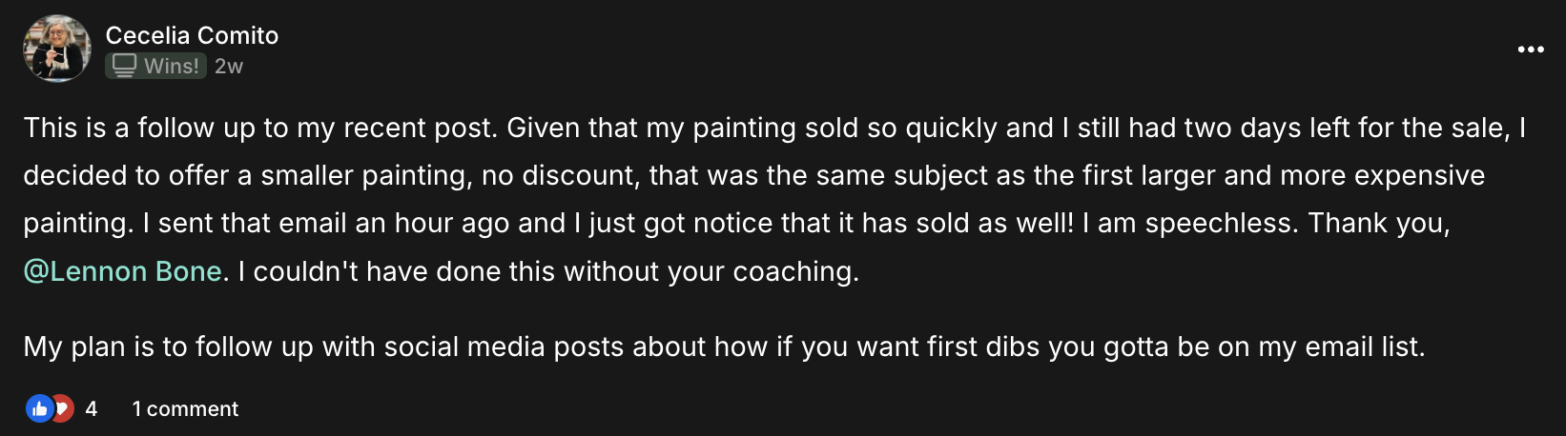Open the @Lennon Bone mention

(x=122, y=271)
